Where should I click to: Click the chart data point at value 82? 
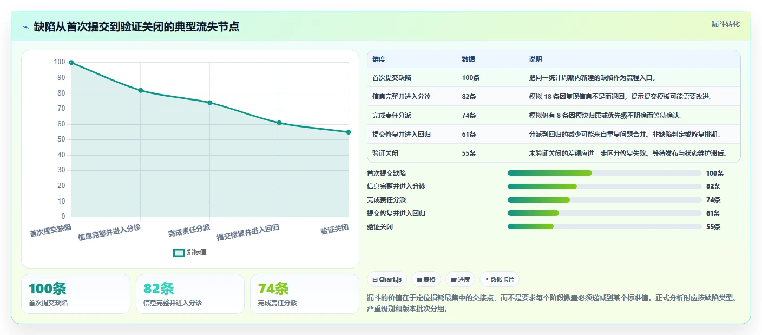(x=141, y=90)
